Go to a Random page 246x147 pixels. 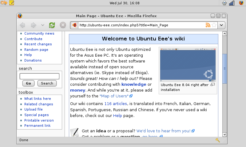tap(36, 50)
